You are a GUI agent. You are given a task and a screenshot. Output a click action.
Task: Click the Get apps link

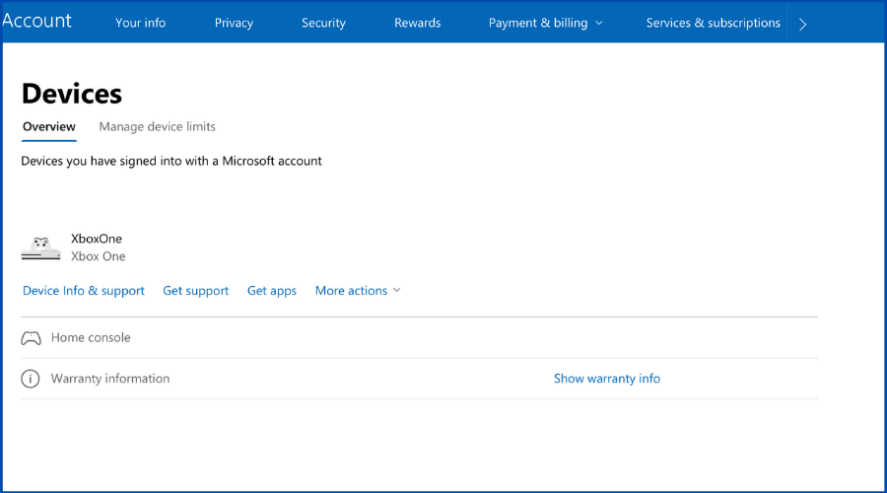pos(272,291)
